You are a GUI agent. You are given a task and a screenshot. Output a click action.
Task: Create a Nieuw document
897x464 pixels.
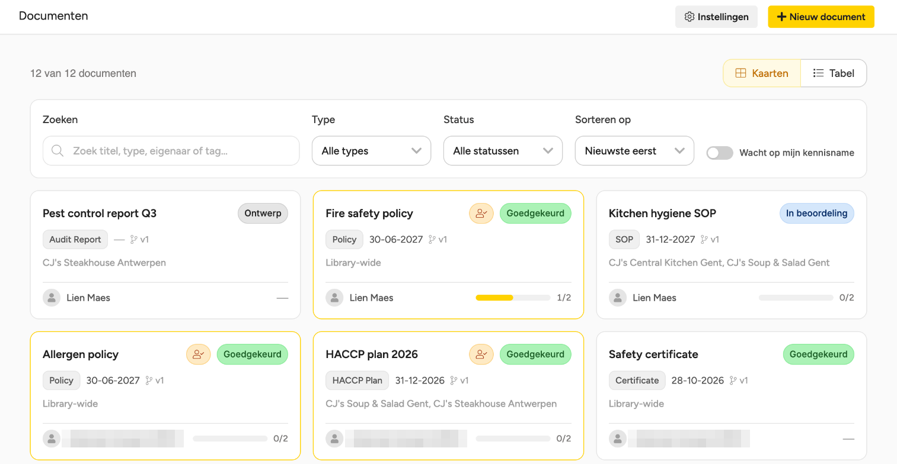click(x=821, y=17)
